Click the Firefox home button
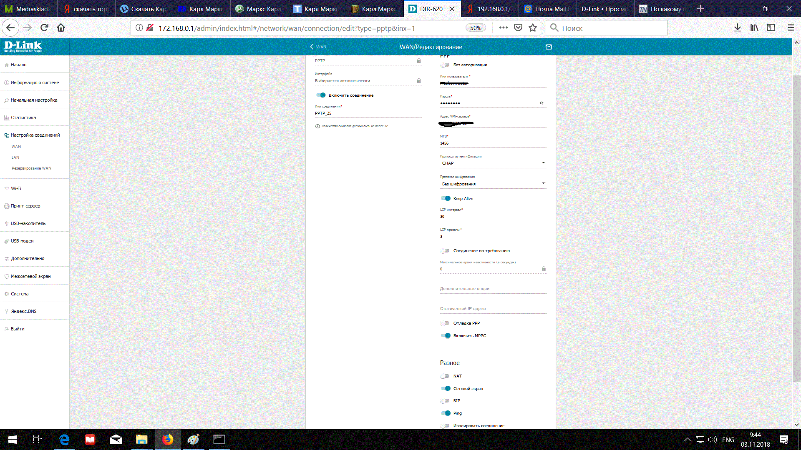Viewport: 801px width, 450px height. point(61,28)
